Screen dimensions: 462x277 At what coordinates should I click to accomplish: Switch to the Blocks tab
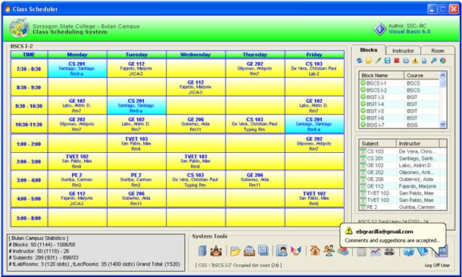coord(369,50)
